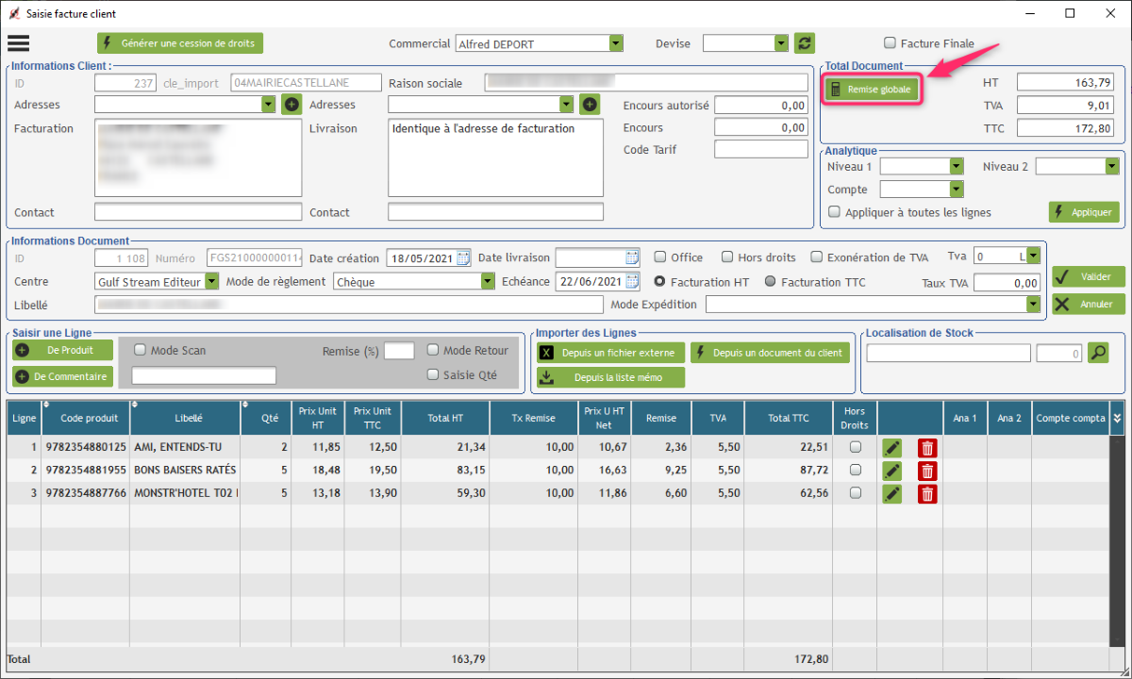Image resolution: width=1132 pixels, height=679 pixels.
Task: Turn on Mode Scan
Action: pos(141,350)
